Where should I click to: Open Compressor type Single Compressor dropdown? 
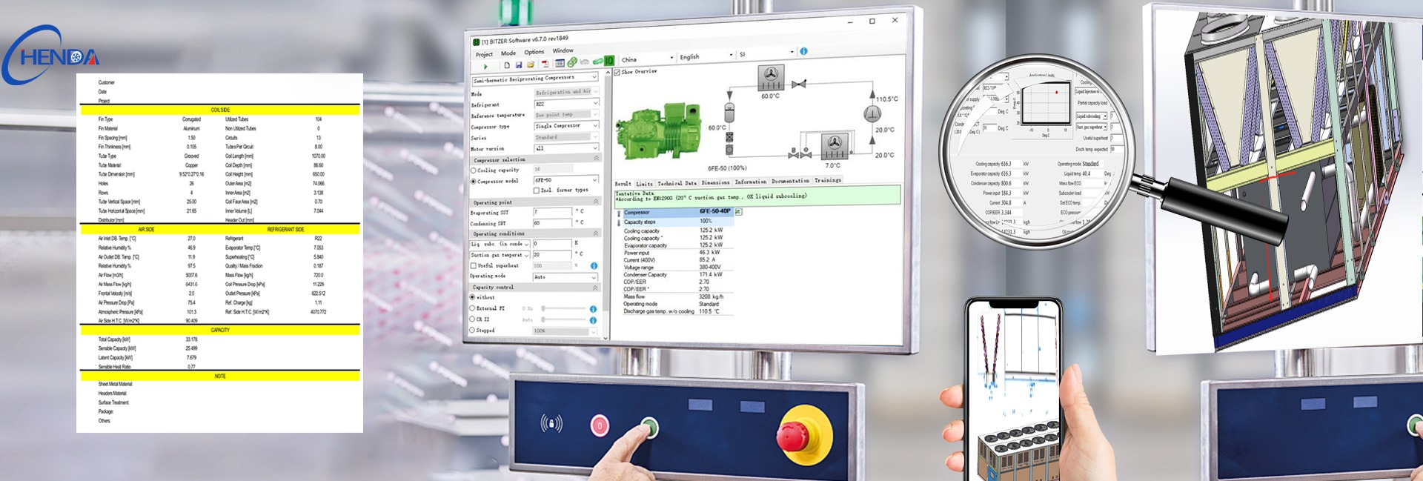coord(566,126)
